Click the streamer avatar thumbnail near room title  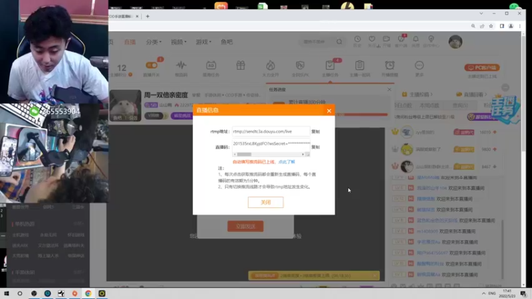coord(125,106)
